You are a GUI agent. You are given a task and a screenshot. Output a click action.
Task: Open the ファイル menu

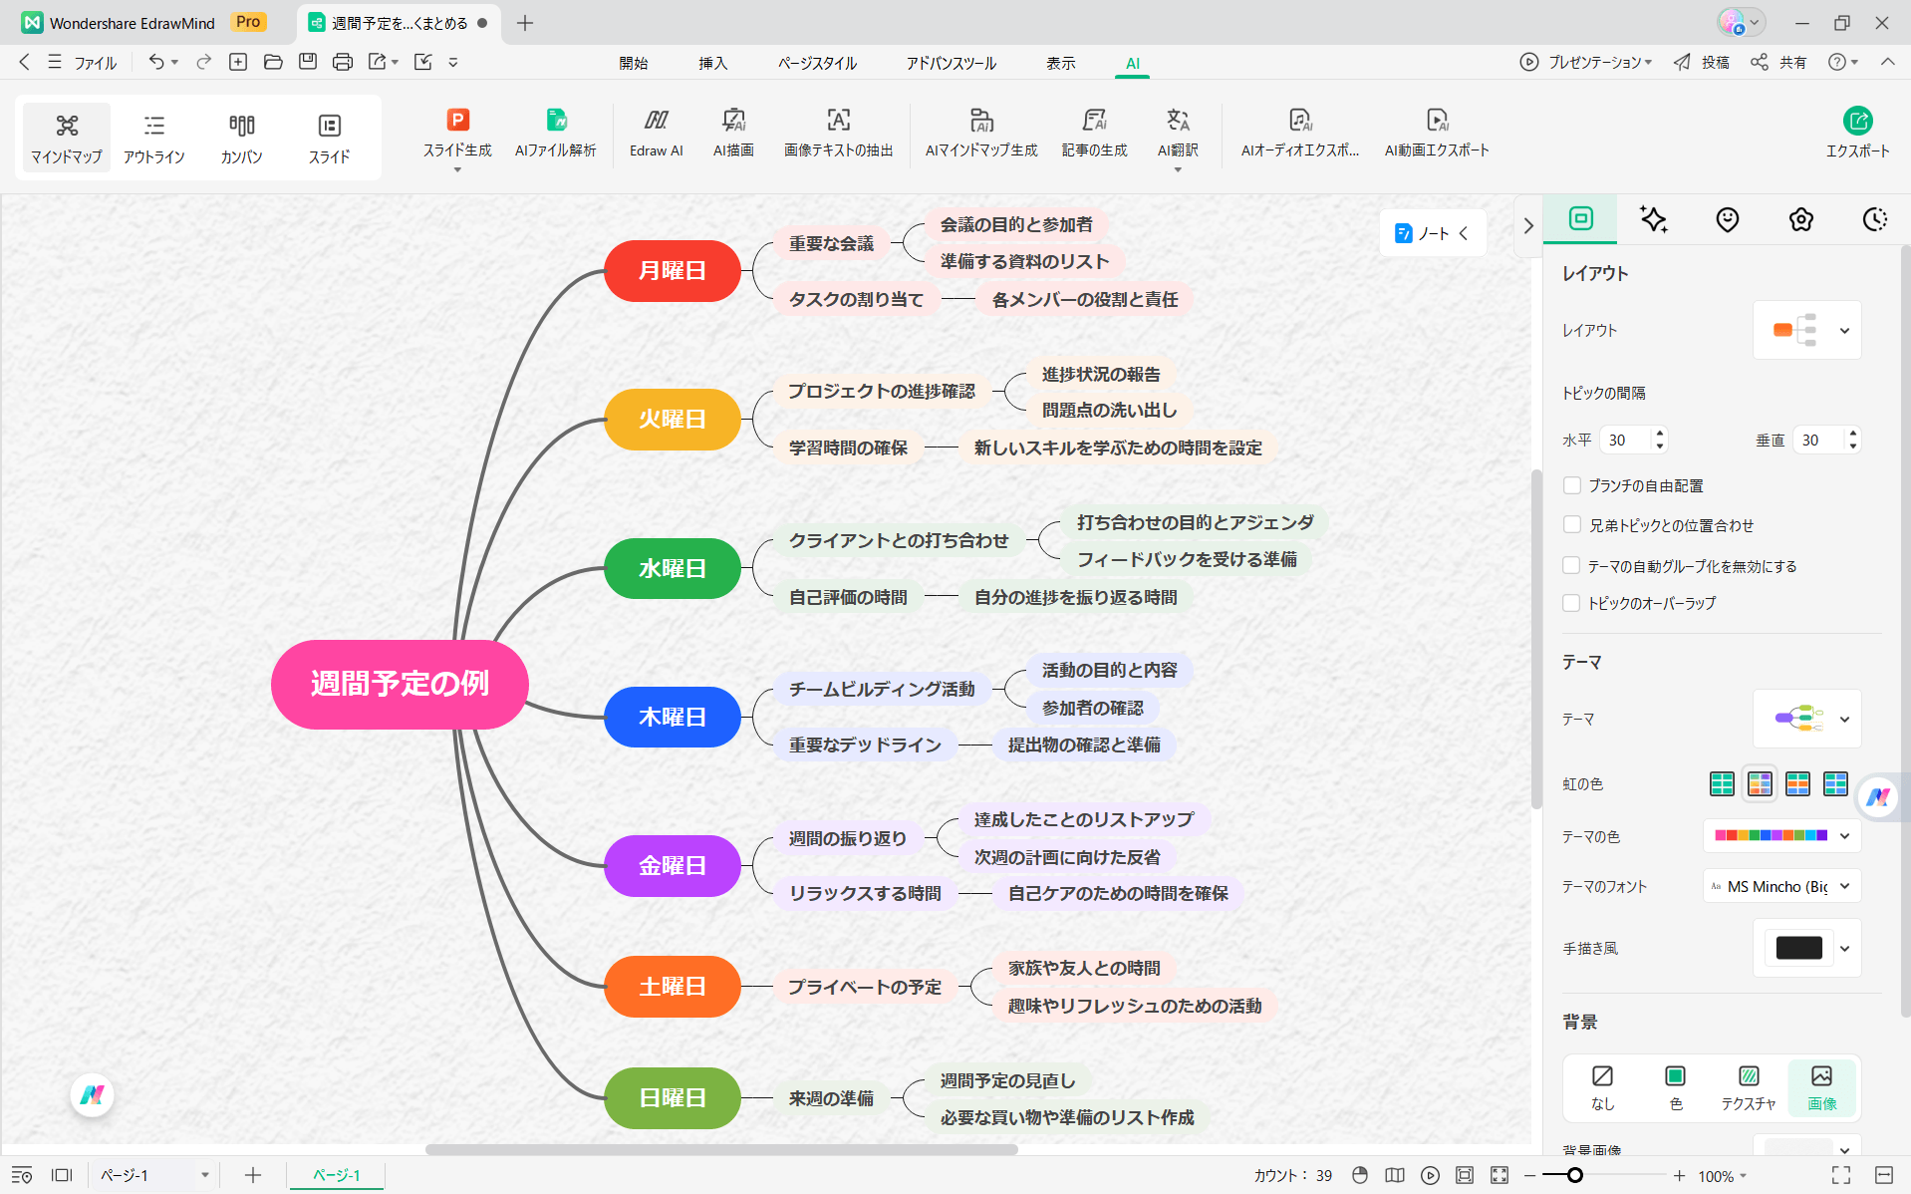(x=85, y=62)
